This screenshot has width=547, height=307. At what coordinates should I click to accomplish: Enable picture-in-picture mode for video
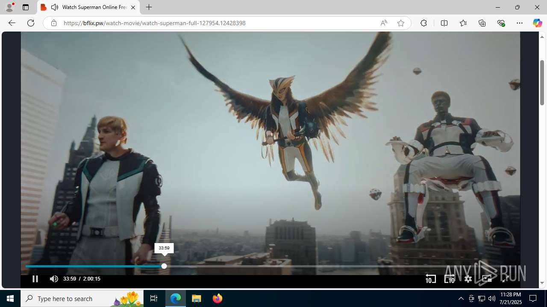tap(487, 279)
